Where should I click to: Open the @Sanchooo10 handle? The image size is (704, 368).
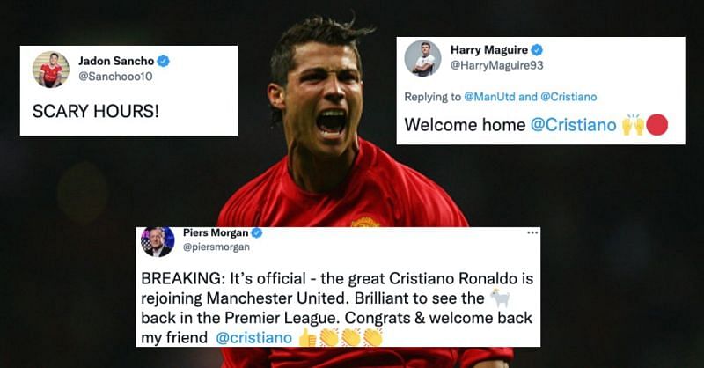pyautogui.click(x=115, y=77)
